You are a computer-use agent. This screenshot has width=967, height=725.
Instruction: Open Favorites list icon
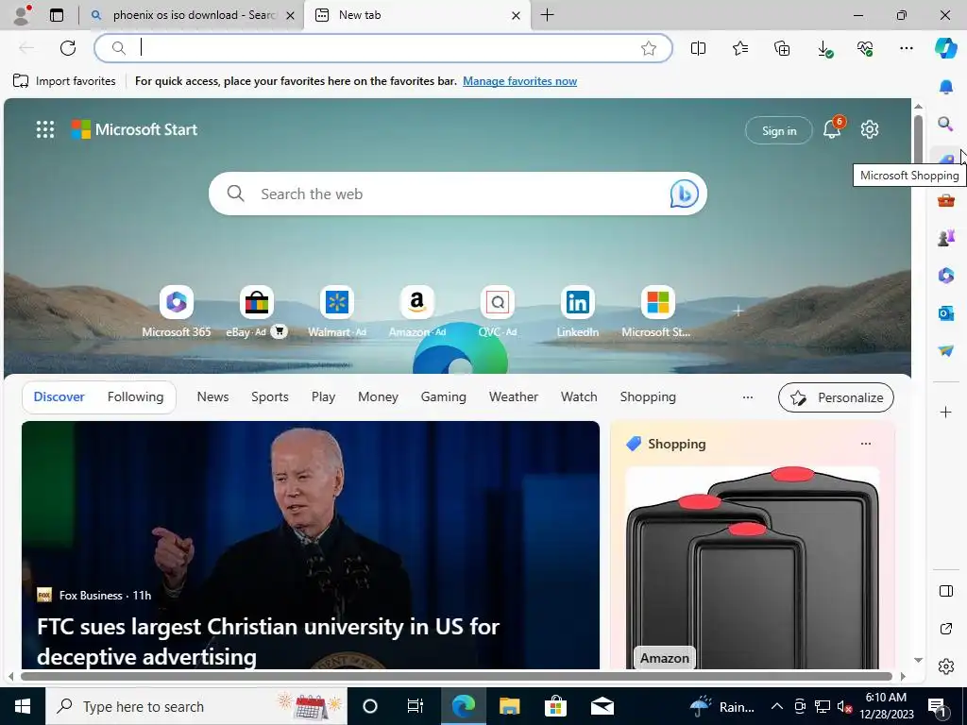(740, 48)
